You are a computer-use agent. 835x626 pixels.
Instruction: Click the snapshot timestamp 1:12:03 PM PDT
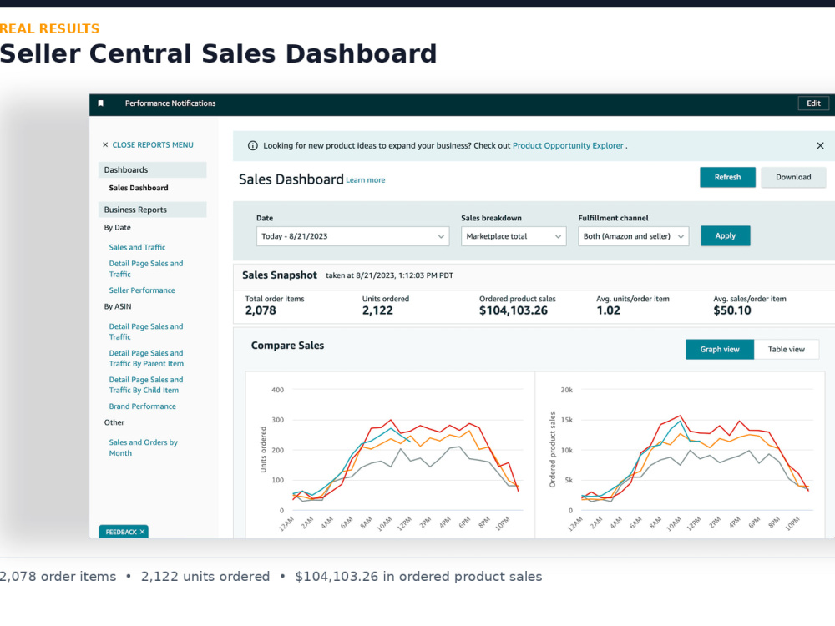click(x=424, y=275)
